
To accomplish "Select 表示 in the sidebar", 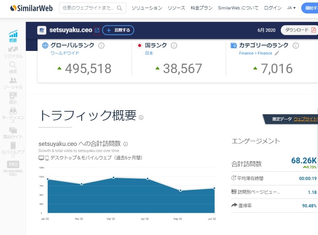I will (x=13, y=98).
